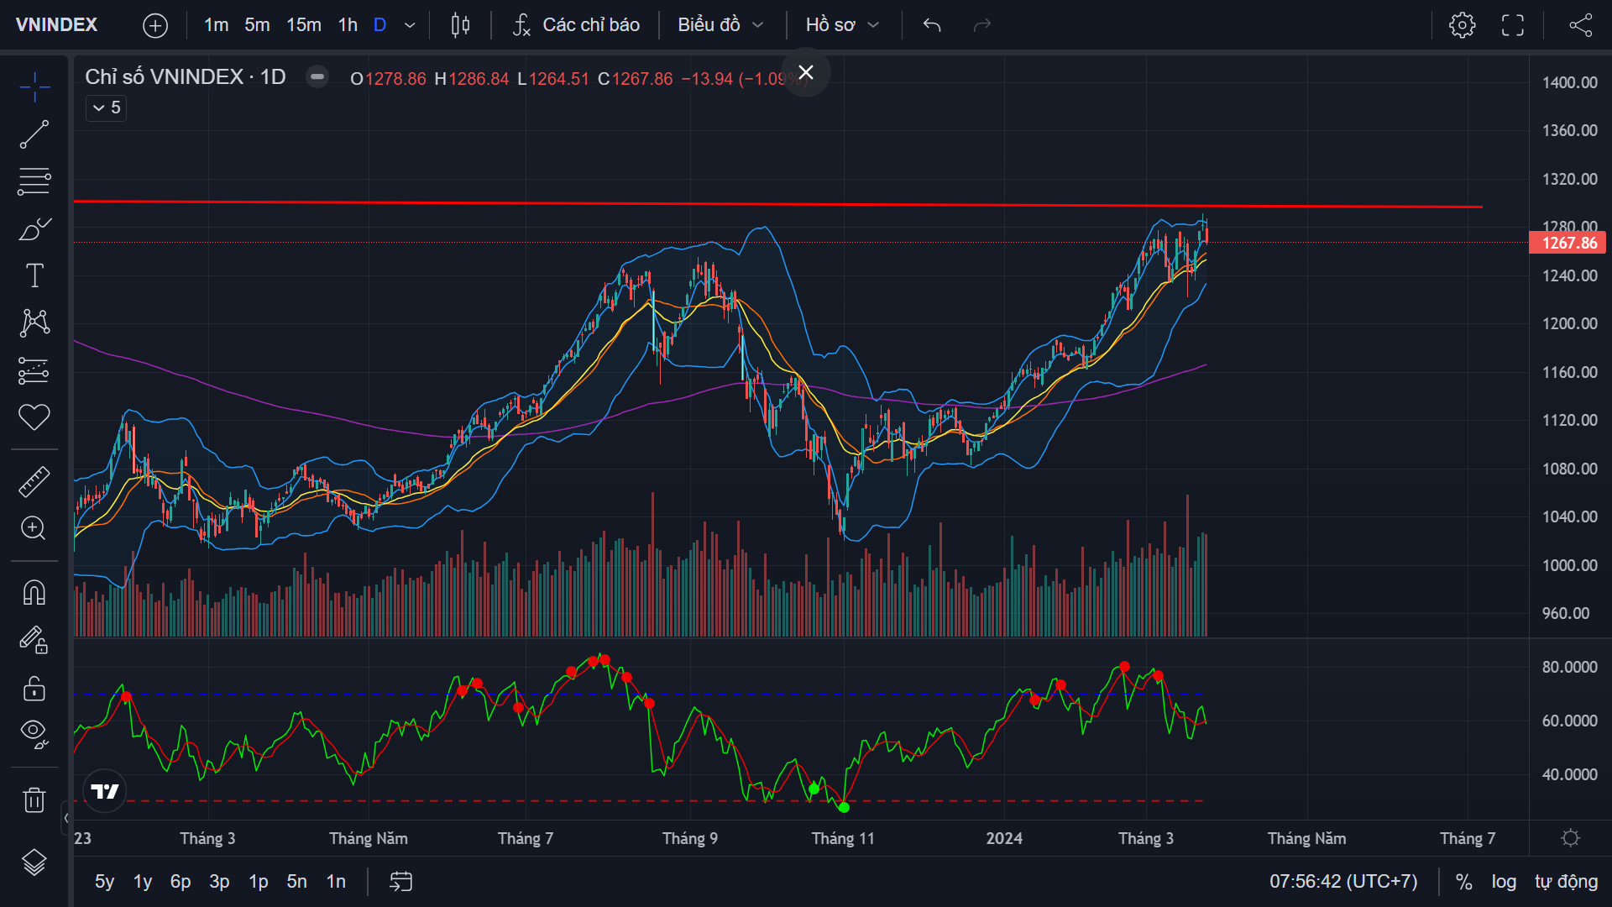The height and width of the screenshot is (907, 1612).
Task: Open the measure ruler tool
Action: 34,481
